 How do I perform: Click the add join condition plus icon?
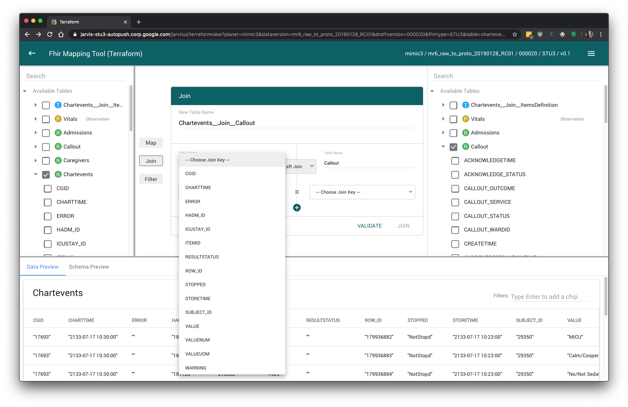297,208
